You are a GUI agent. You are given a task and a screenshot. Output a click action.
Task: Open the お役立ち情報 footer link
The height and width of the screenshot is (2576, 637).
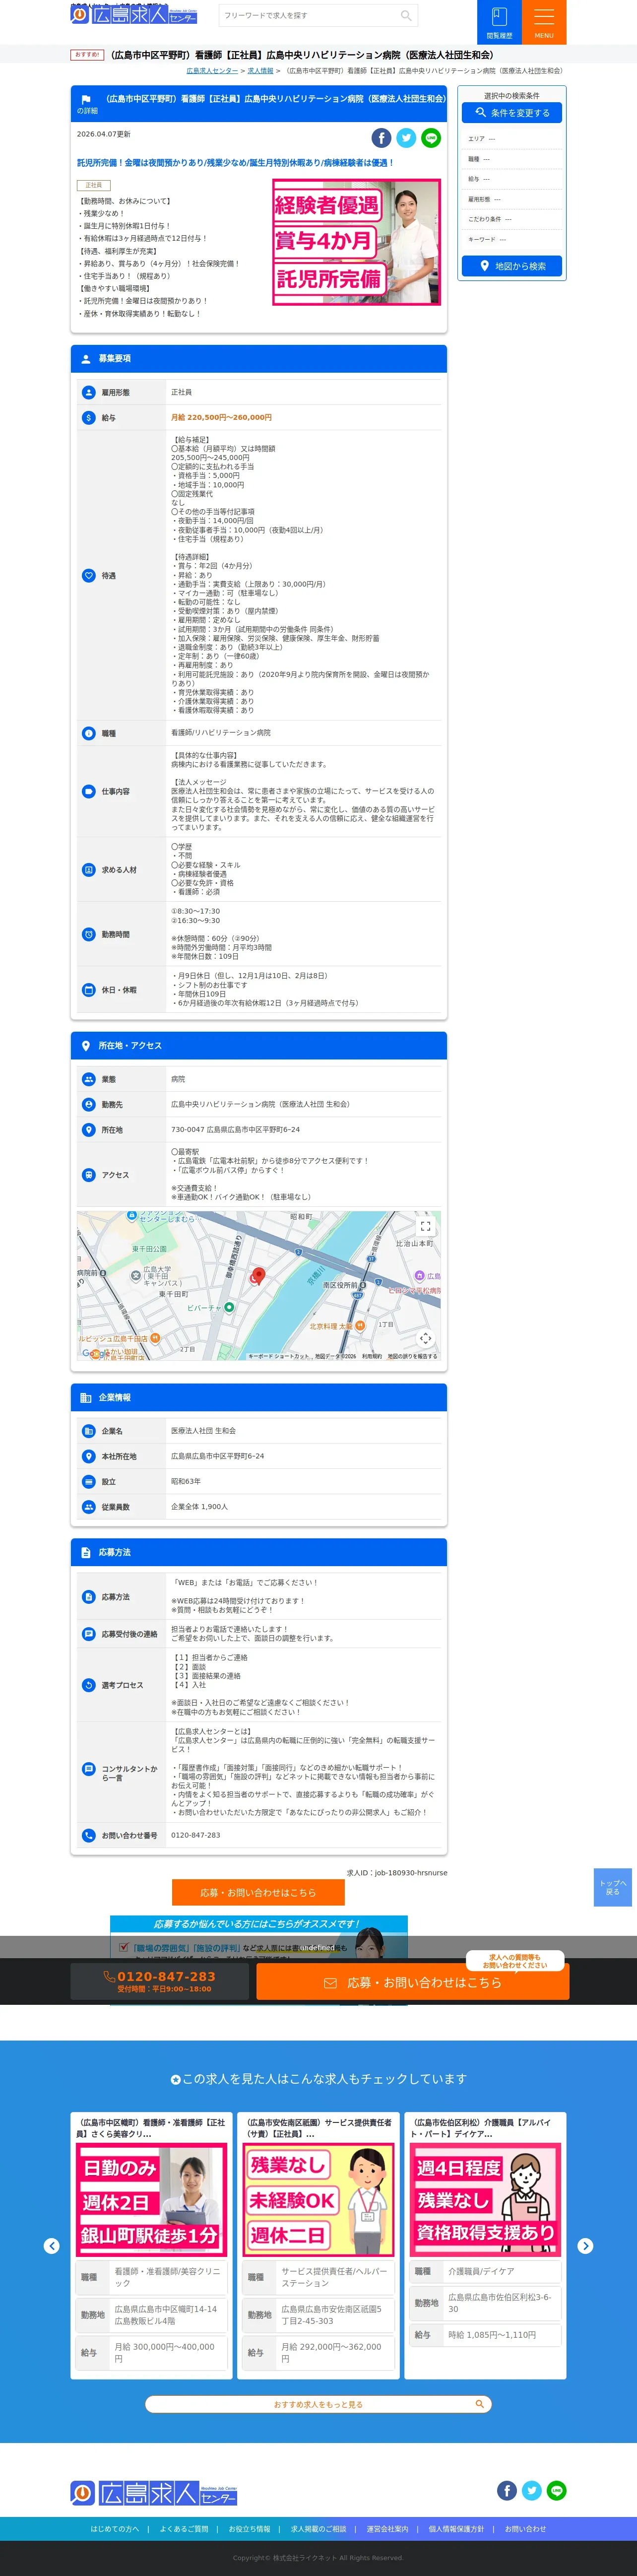[249, 2529]
